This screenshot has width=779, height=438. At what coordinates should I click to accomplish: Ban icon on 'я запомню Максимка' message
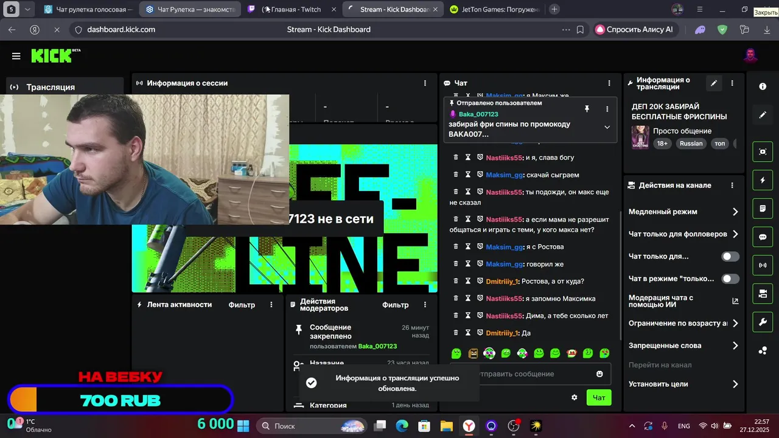click(480, 299)
